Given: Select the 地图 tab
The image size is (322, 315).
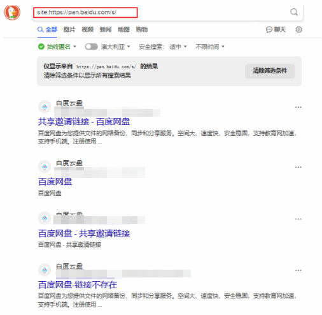Looking at the screenshot, I should [123, 29].
